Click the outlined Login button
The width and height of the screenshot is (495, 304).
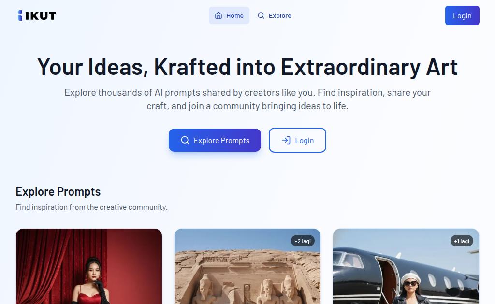pos(297,140)
